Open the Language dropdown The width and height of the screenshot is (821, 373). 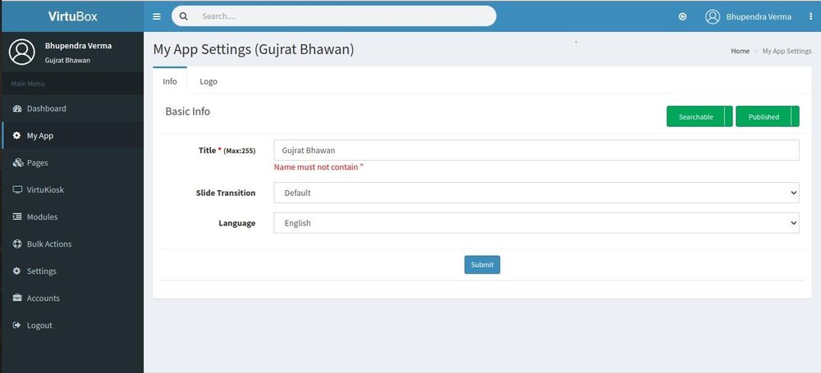pos(536,223)
